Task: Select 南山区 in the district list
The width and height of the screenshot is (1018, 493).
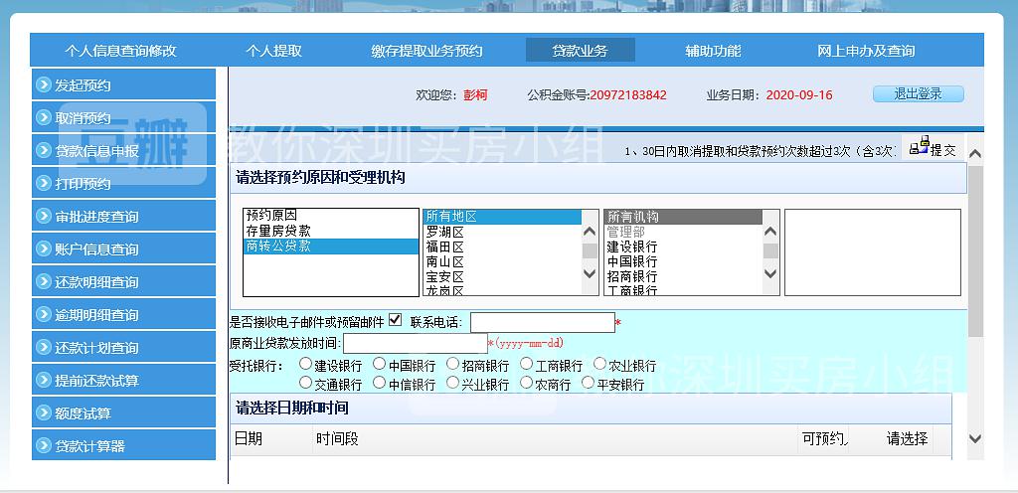Action: [444, 261]
